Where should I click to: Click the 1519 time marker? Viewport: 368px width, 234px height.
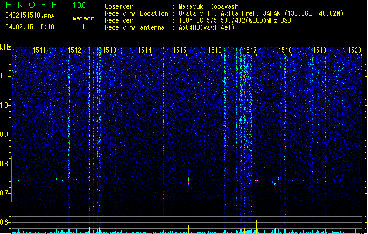pos(319,50)
